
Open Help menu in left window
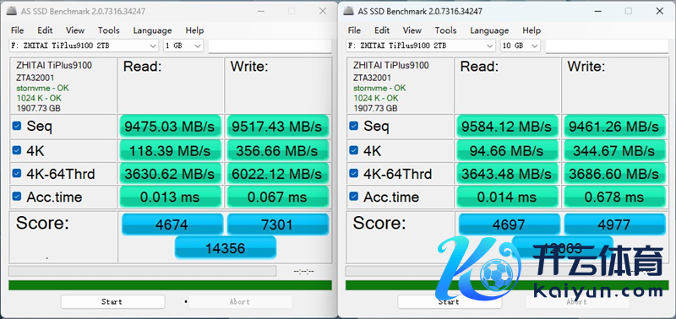pos(194,30)
